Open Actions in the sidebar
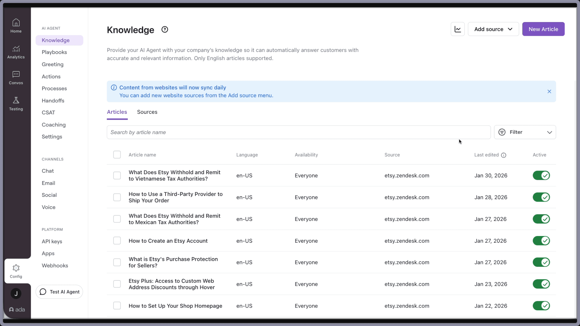 [51, 76]
